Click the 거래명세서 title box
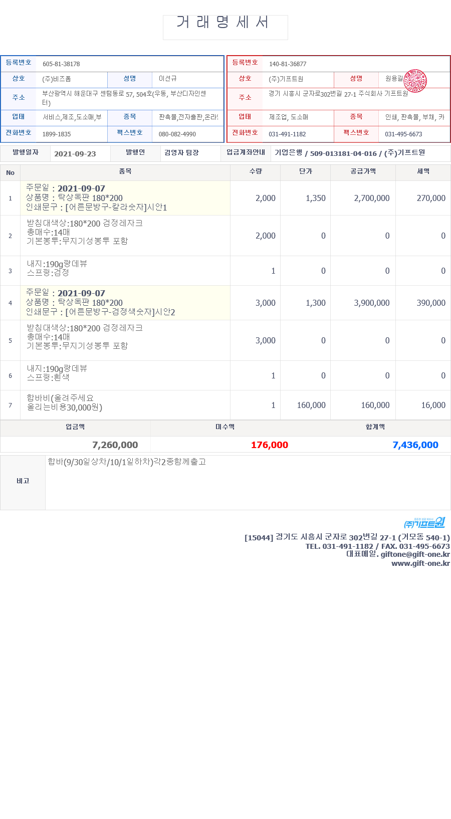 point(225,27)
